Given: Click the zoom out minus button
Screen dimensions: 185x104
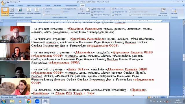Looking at the screenshot, I should (x=167, y=97).
